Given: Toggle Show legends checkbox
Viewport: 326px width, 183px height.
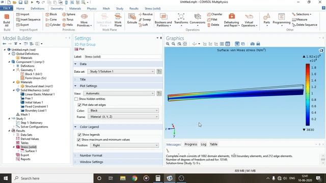Looking at the screenshot, I should 79,135.
